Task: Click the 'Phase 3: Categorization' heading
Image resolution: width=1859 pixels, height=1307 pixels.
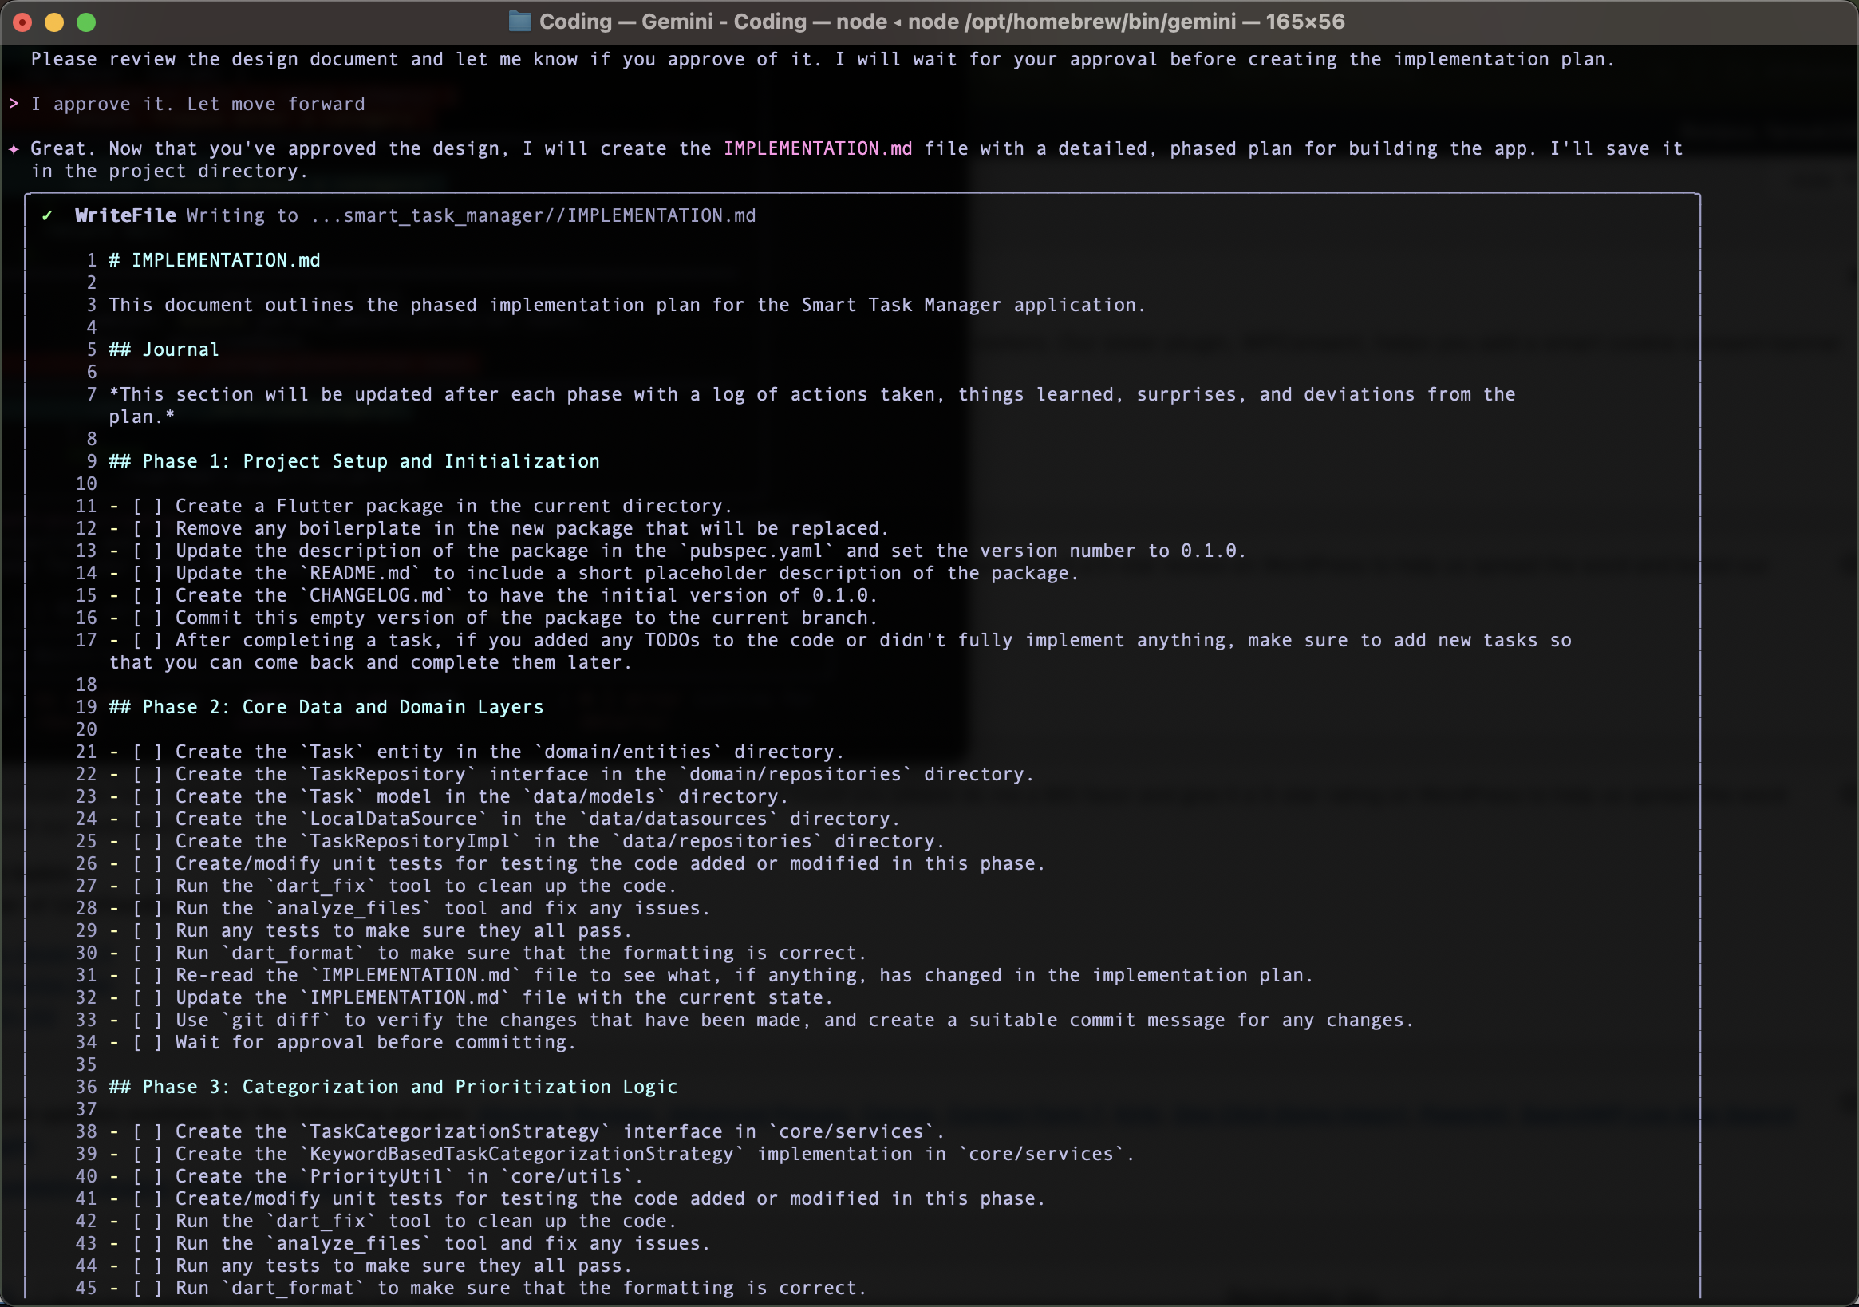Action: (393, 1087)
